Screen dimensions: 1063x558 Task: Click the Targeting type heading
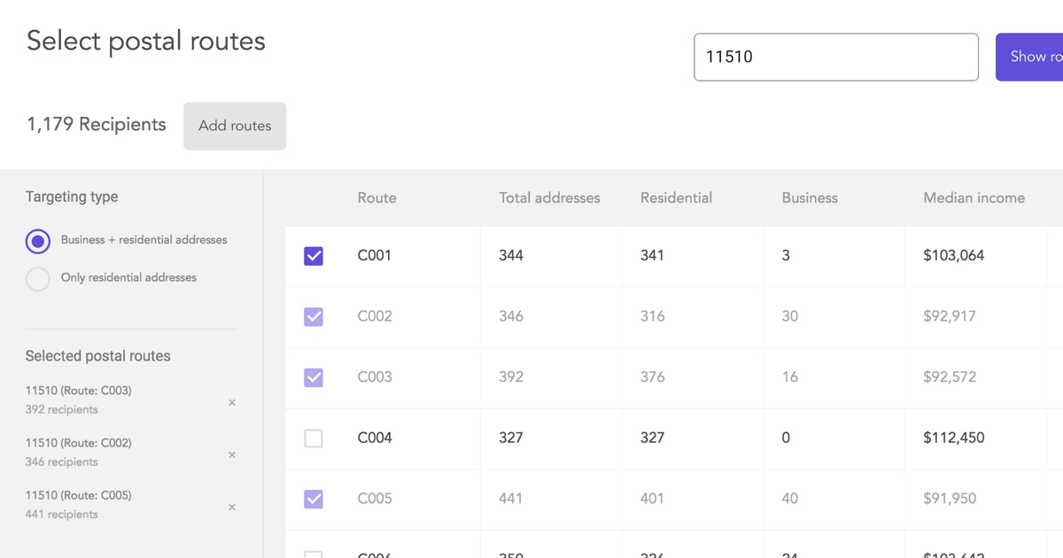click(72, 197)
